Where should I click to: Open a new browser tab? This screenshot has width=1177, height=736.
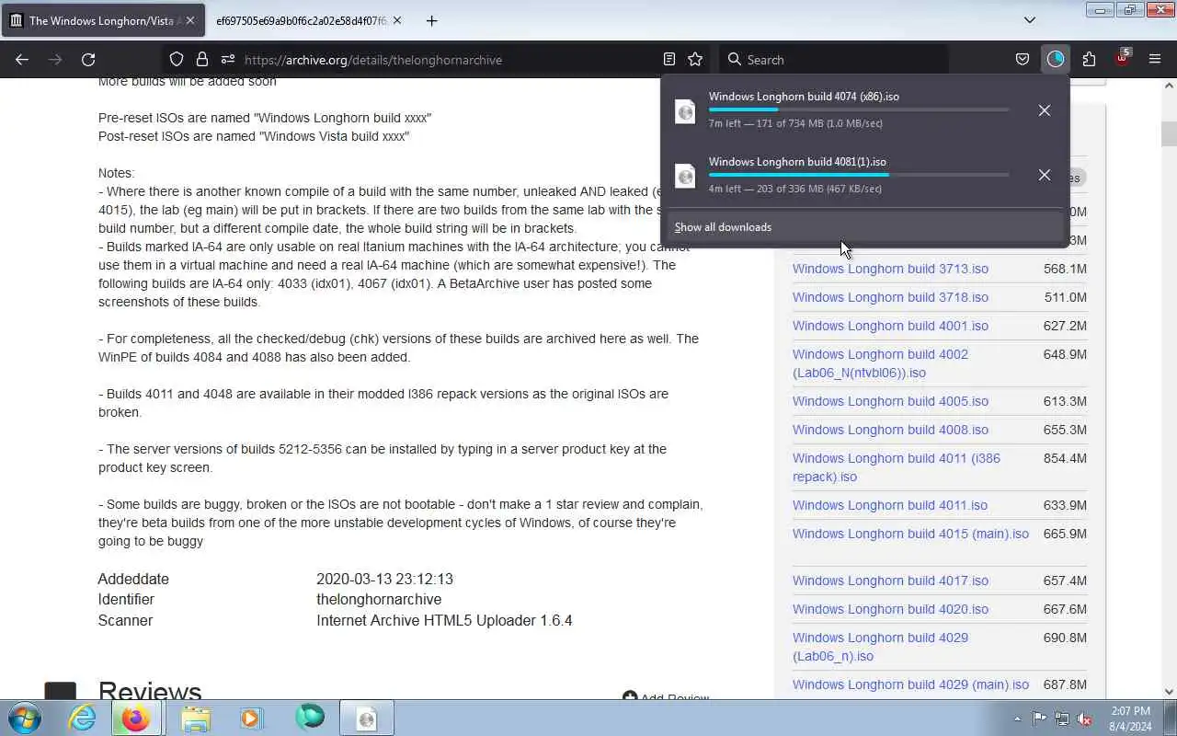point(431,20)
